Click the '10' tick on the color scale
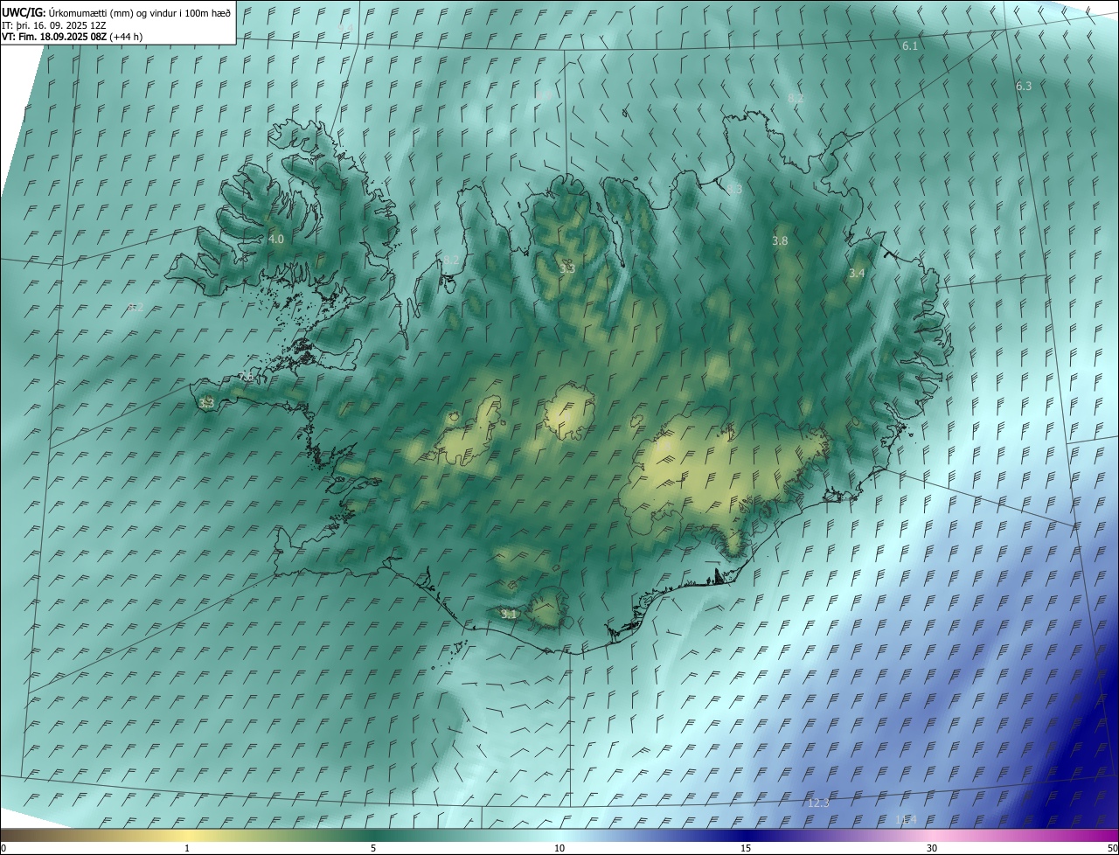This screenshot has height=855, width=1119. (559, 849)
